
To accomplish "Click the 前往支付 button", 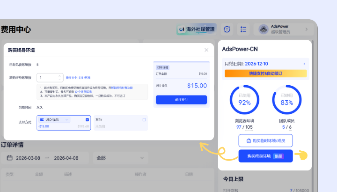I will tap(182, 100).
